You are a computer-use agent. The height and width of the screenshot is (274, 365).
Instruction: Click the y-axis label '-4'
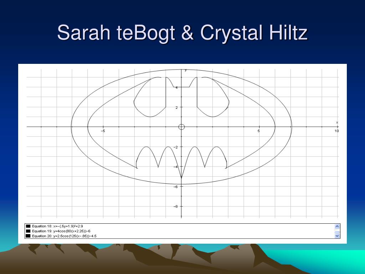point(175,167)
